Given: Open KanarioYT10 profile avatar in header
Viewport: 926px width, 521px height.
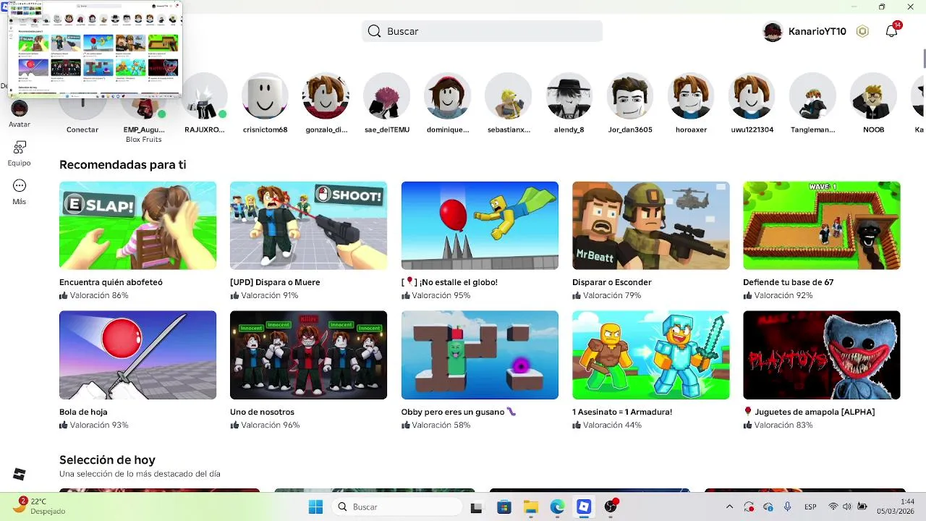Looking at the screenshot, I should coord(773,31).
